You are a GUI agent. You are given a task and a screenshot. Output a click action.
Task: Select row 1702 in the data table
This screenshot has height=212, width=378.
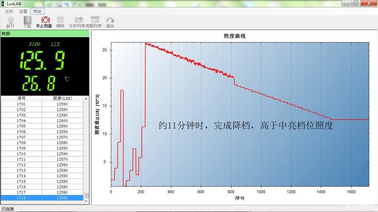pyautogui.click(x=42, y=110)
